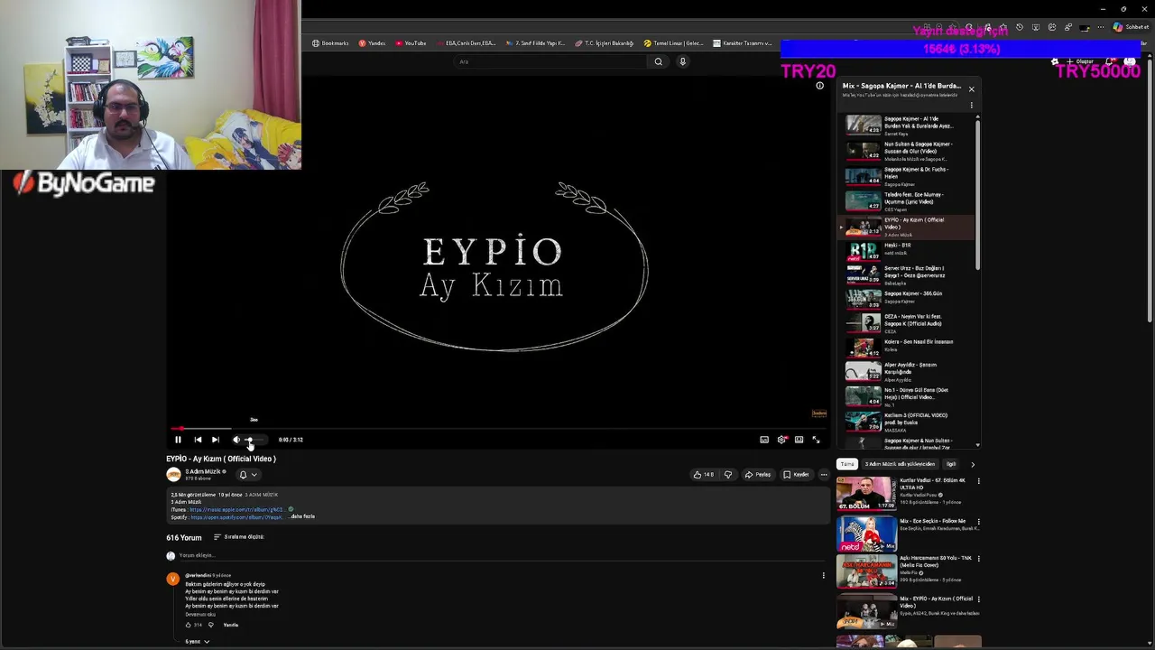The width and height of the screenshot is (1155, 650).
Task: Expand the '6 yanıt' replies
Action: click(198, 642)
